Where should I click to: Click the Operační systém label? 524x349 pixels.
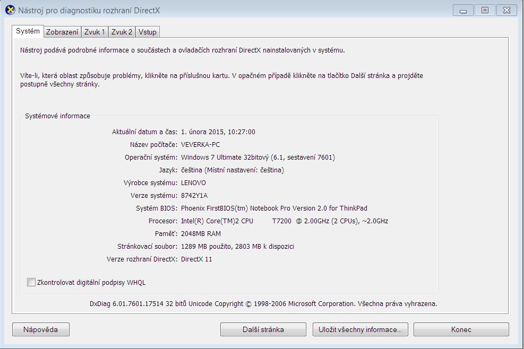[x=151, y=158]
